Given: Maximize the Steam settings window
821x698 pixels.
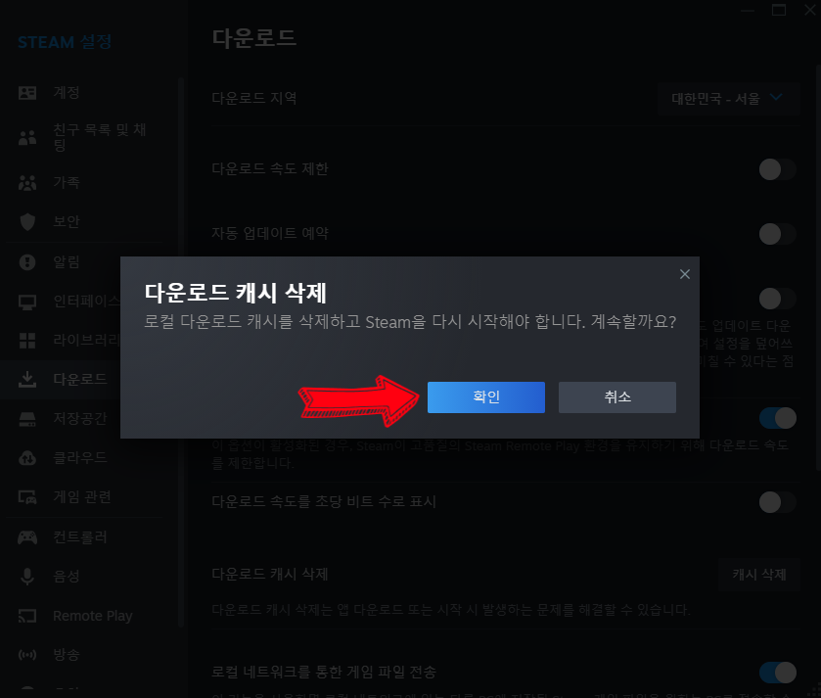Looking at the screenshot, I should tap(779, 11).
